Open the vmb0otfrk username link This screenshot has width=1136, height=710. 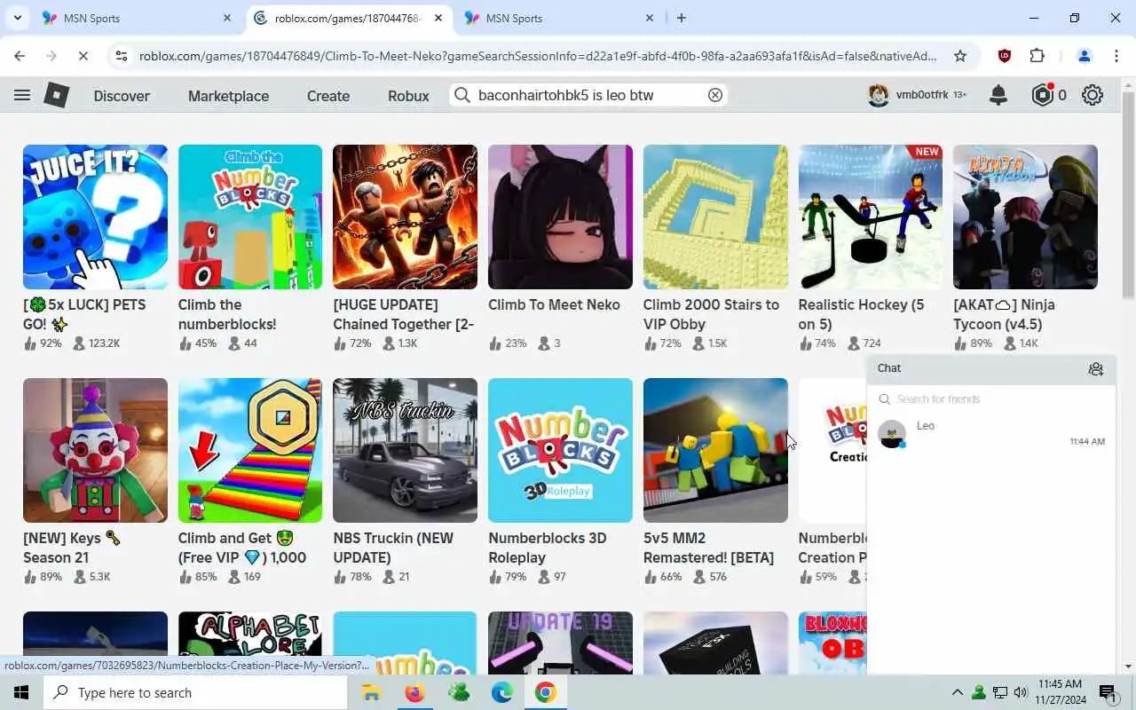(923, 95)
